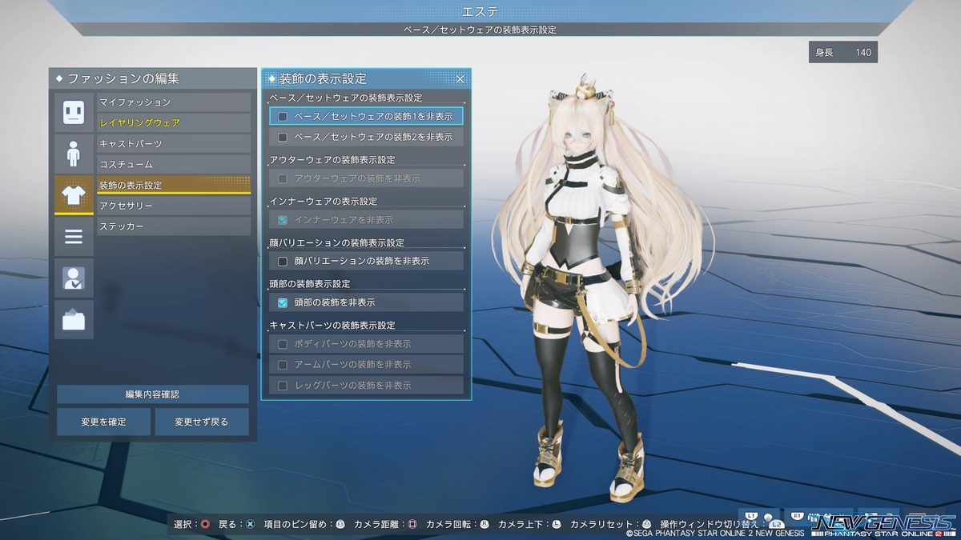The width and height of the screenshot is (961, 540).
Task: Select レイヤリングウェア menu entry
Action: [x=174, y=123]
